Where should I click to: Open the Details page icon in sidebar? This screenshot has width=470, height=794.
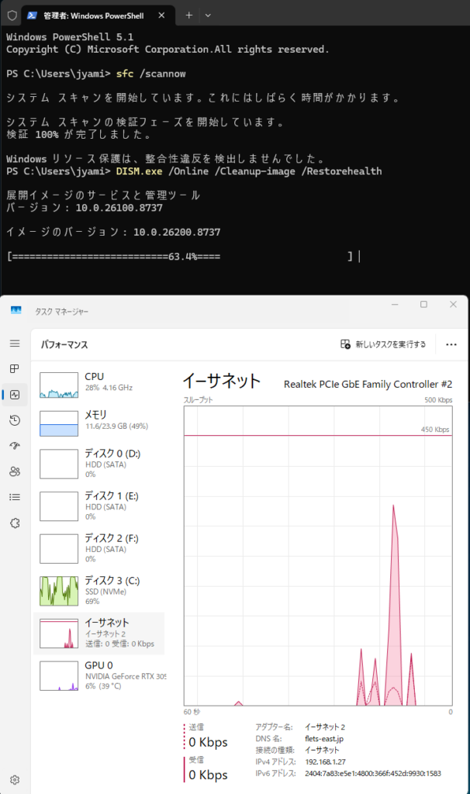[15, 497]
